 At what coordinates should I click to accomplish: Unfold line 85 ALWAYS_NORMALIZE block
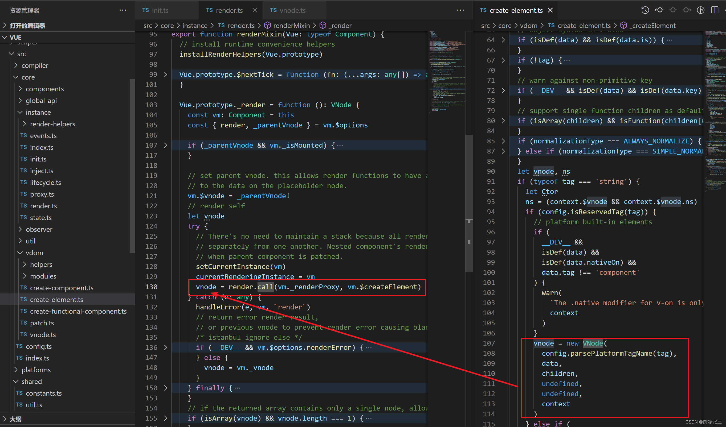tap(503, 141)
